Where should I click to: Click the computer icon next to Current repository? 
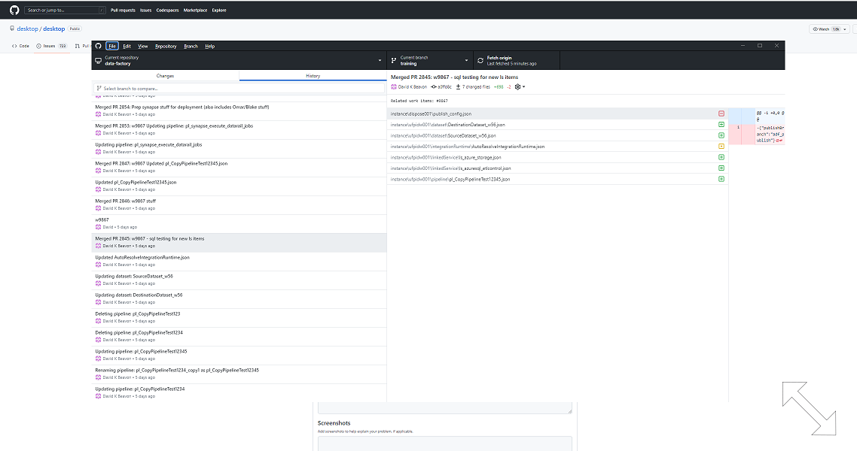(x=99, y=61)
